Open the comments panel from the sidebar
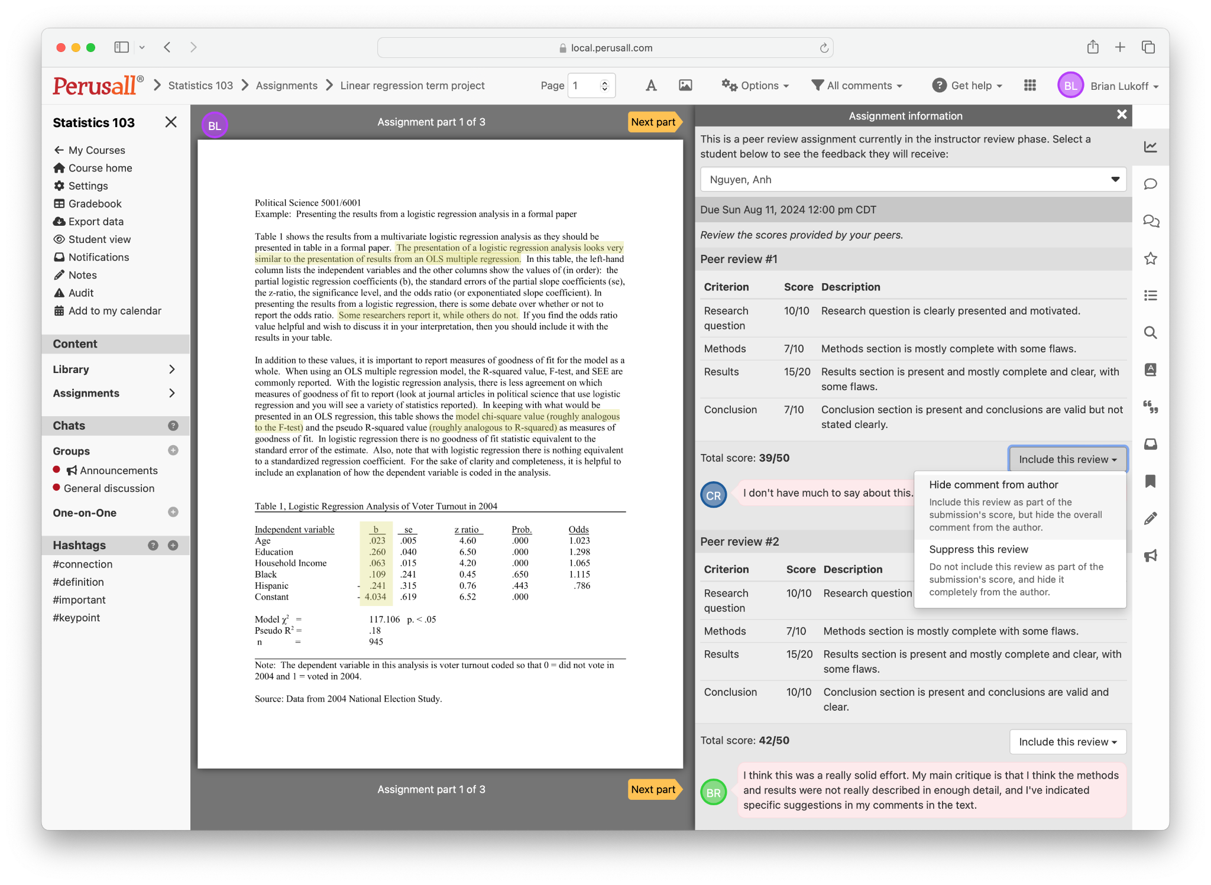1211x885 pixels. [x=1151, y=184]
